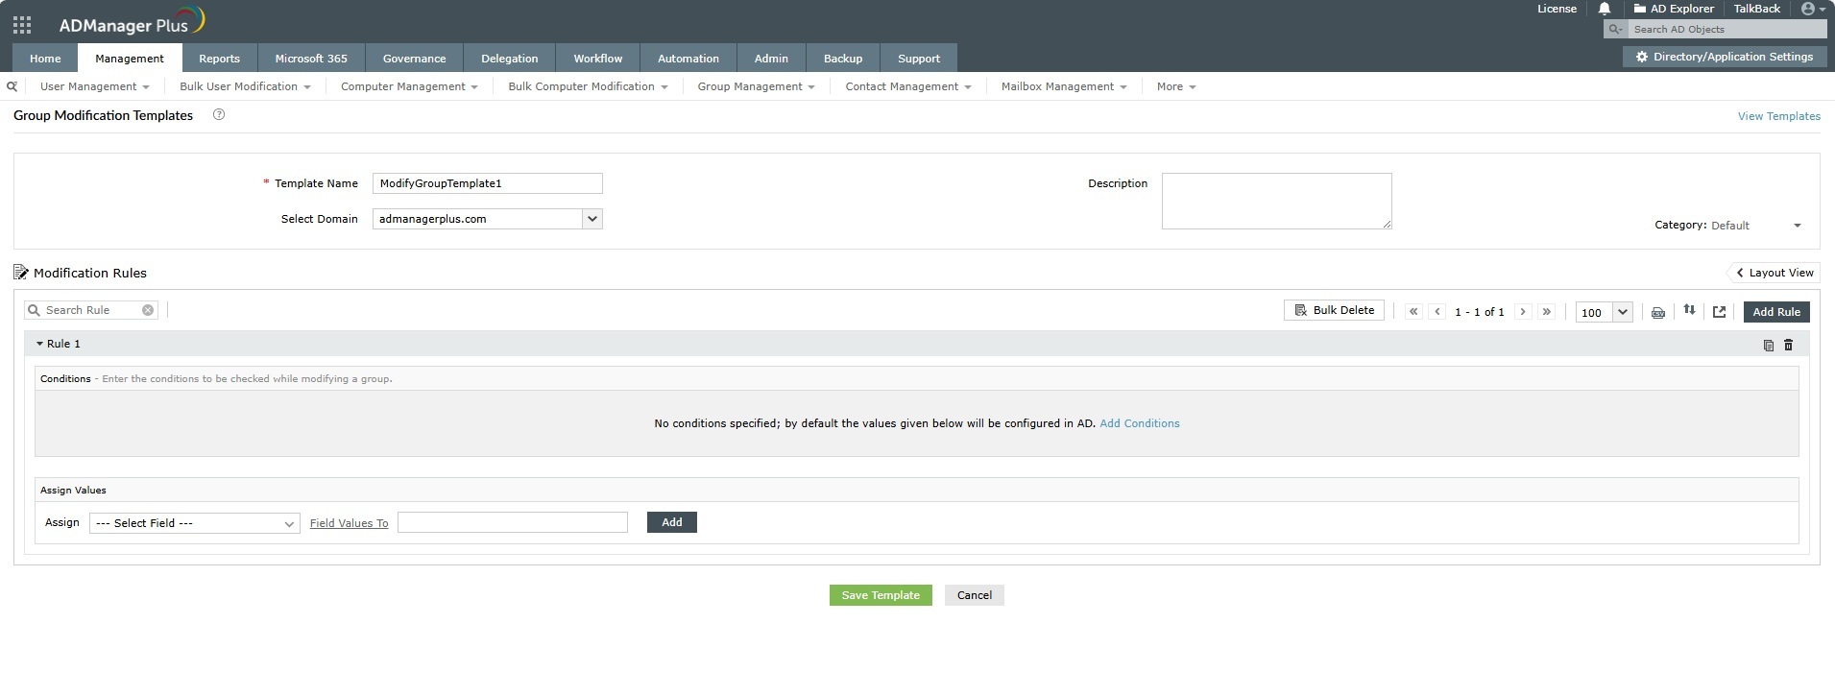Click the Bulk Delete button

coord(1334,310)
